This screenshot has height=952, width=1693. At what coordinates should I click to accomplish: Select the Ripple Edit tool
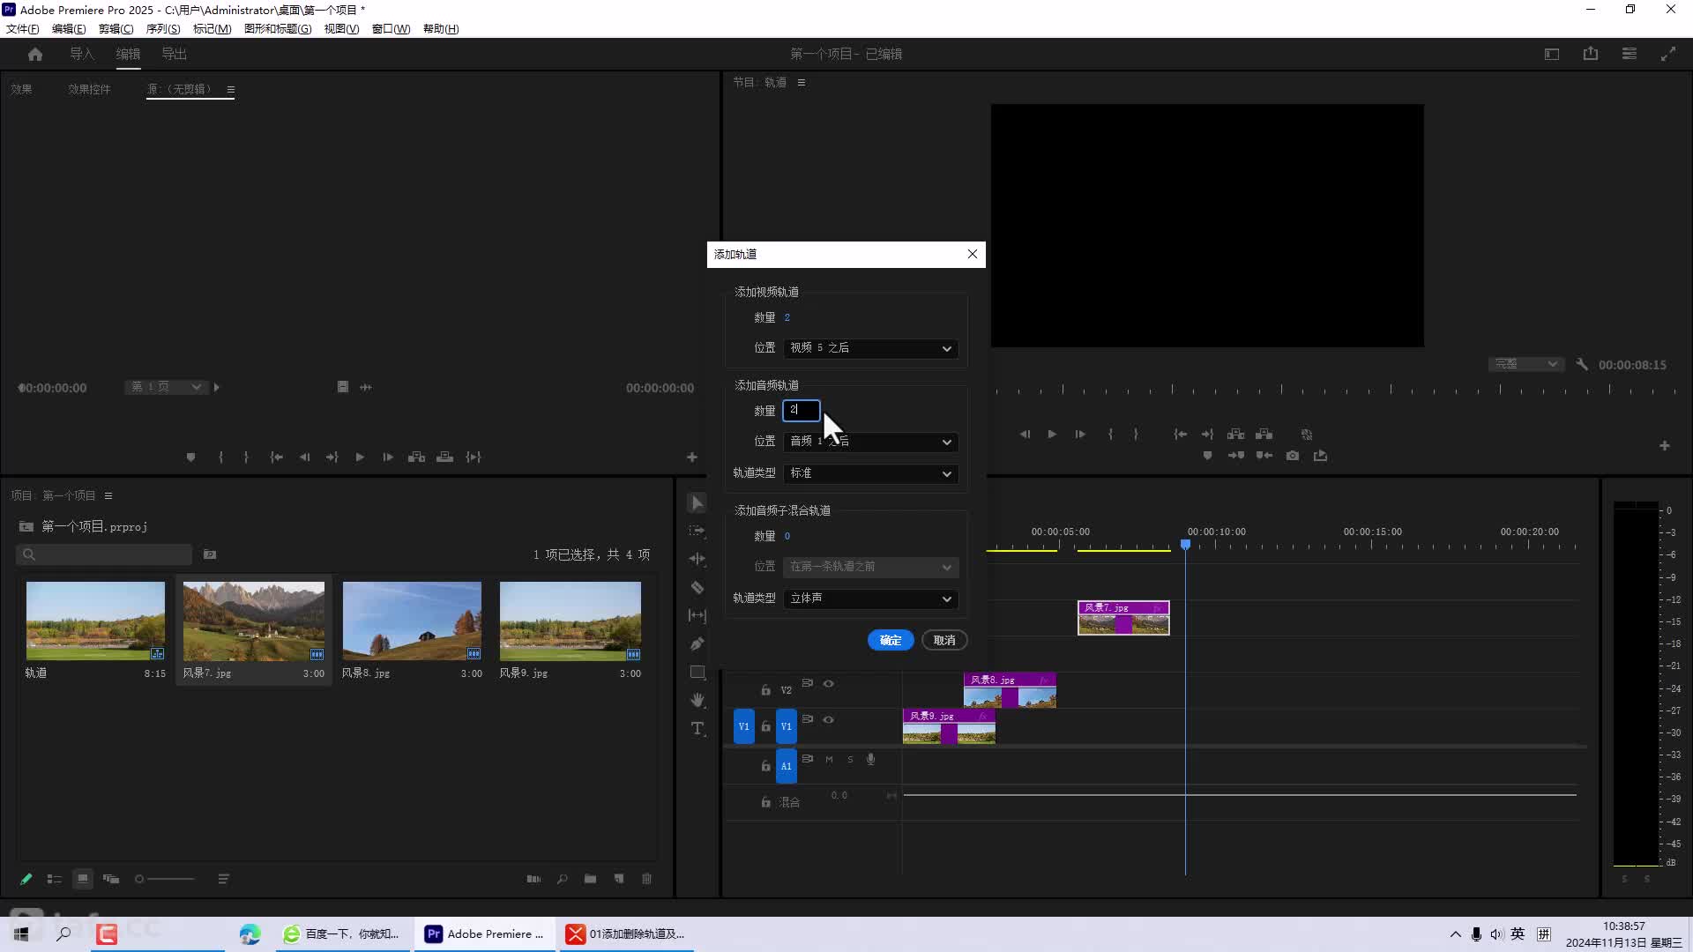point(697,559)
